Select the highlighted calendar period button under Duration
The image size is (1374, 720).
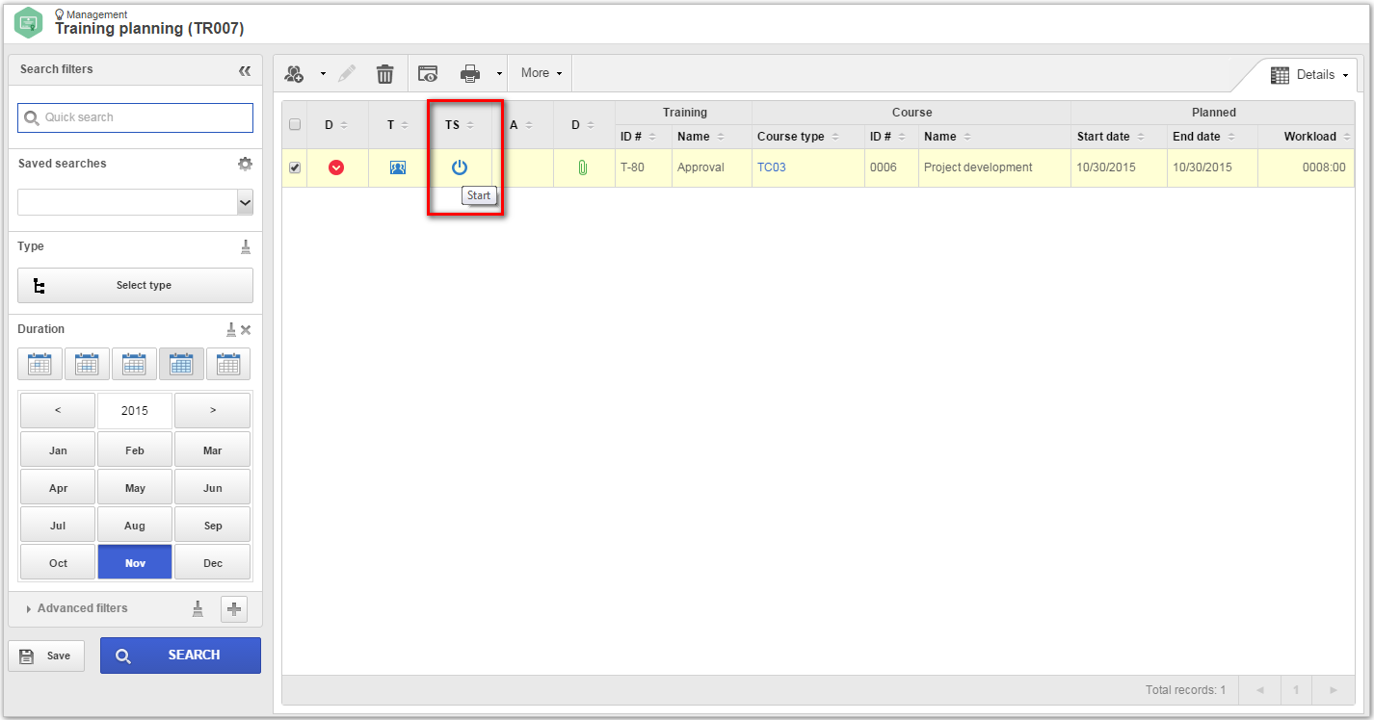[181, 364]
